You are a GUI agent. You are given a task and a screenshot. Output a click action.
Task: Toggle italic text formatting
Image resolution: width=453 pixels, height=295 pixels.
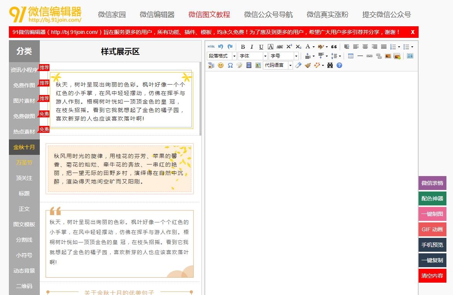(252, 47)
